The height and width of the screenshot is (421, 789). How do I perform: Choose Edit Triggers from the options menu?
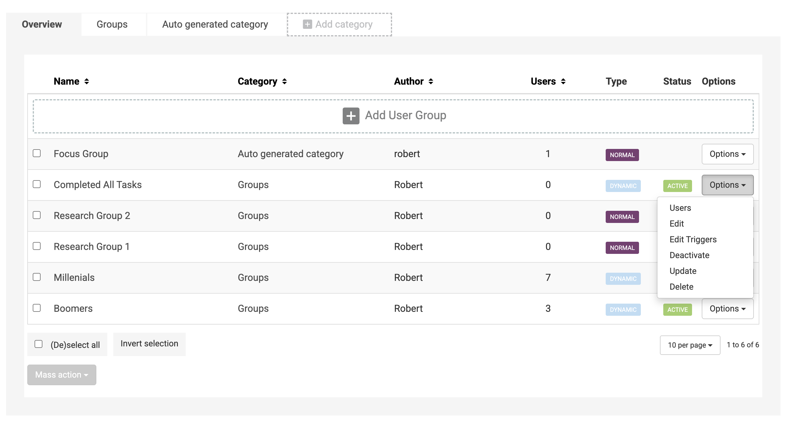point(693,240)
